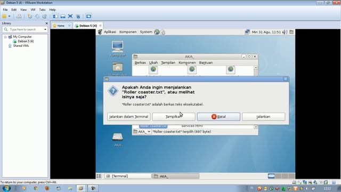This screenshot has width=341, height=192.
Task: Open the library search dropdown arrow
Action: click(x=45, y=29)
